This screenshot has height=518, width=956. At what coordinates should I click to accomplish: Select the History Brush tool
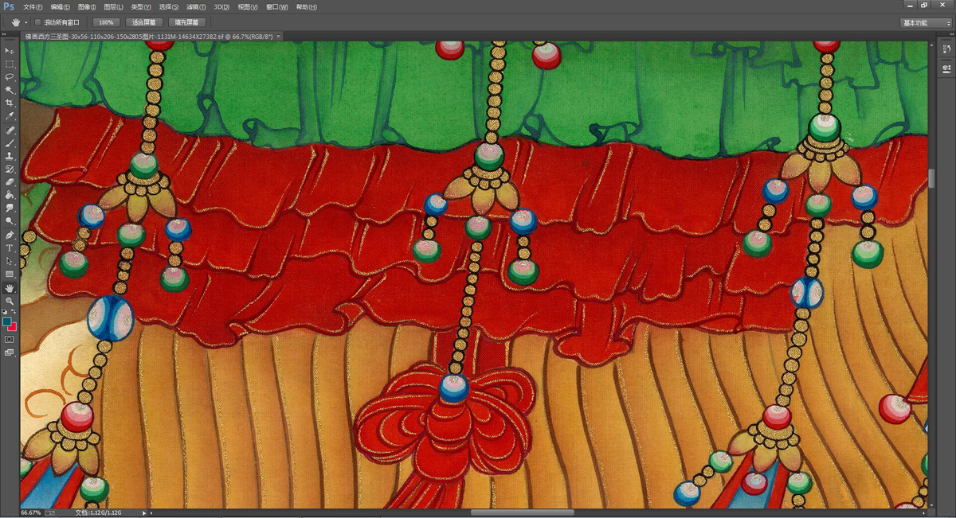(10, 169)
